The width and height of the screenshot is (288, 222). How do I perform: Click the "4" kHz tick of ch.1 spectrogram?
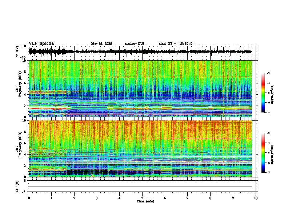[x=26, y=95]
